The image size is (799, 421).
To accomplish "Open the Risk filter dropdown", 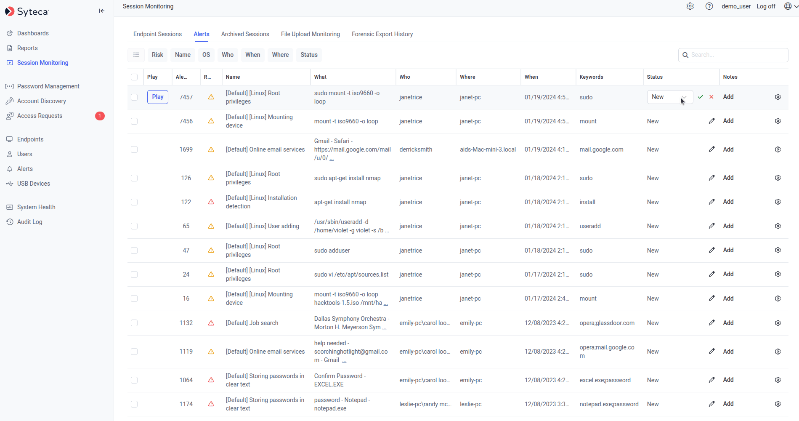I will pos(157,55).
